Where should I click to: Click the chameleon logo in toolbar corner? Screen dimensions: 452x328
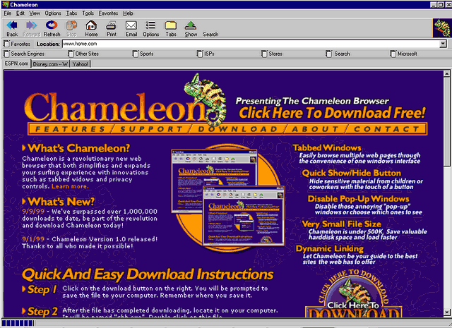click(442, 28)
